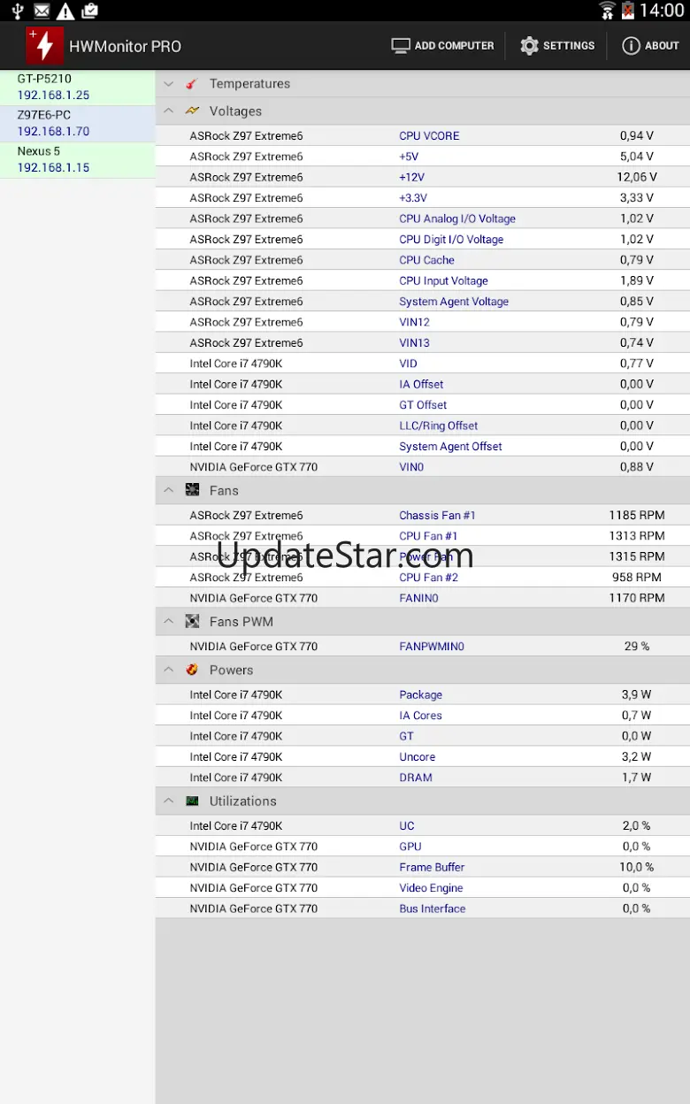Click the Fans section fan icon
Screen dimensions: 690x1104
click(x=192, y=490)
